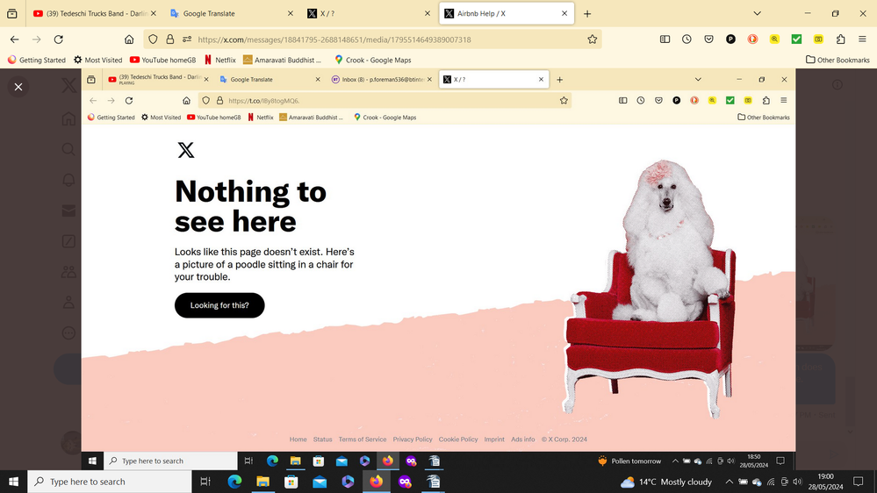Viewport: 877px width, 493px height.
Task: Open Cookie Policy footer link
Action: (458, 439)
